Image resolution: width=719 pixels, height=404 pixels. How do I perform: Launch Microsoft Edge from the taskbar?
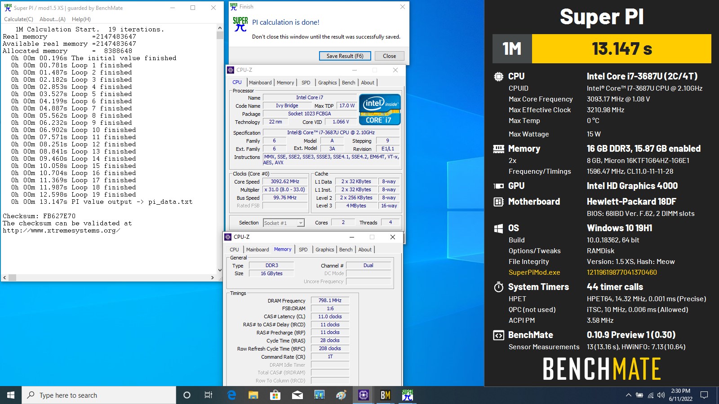(x=231, y=395)
